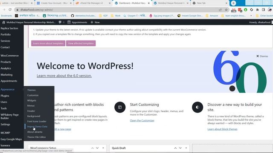Open Products in the sidebar
This screenshot has height=153, width=273.
6,62
